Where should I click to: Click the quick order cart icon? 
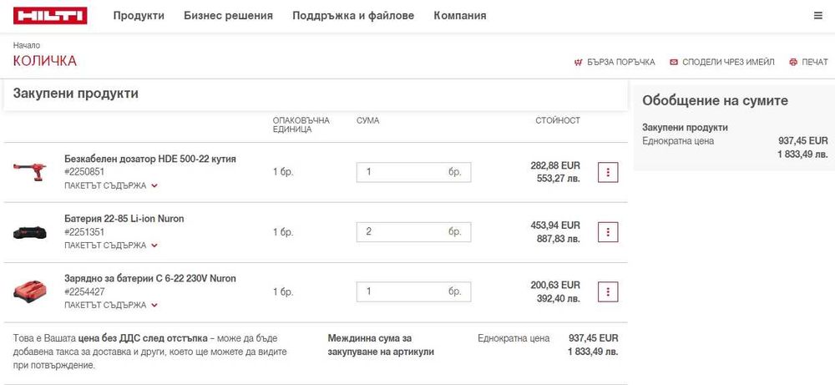tap(579, 63)
